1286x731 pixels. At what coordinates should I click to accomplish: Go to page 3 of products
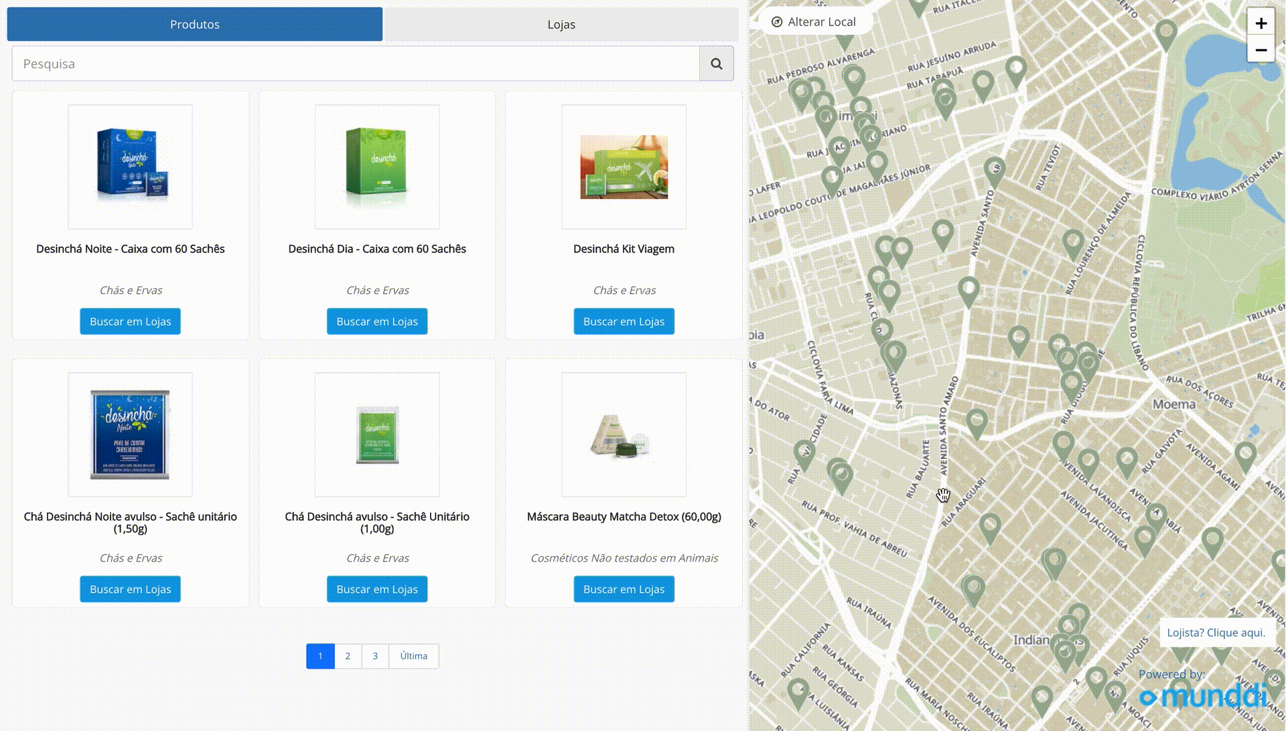(x=375, y=656)
